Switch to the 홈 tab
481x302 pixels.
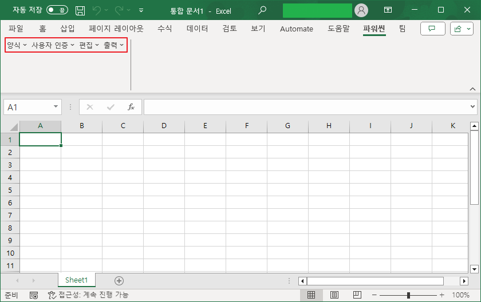[x=42, y=29]
